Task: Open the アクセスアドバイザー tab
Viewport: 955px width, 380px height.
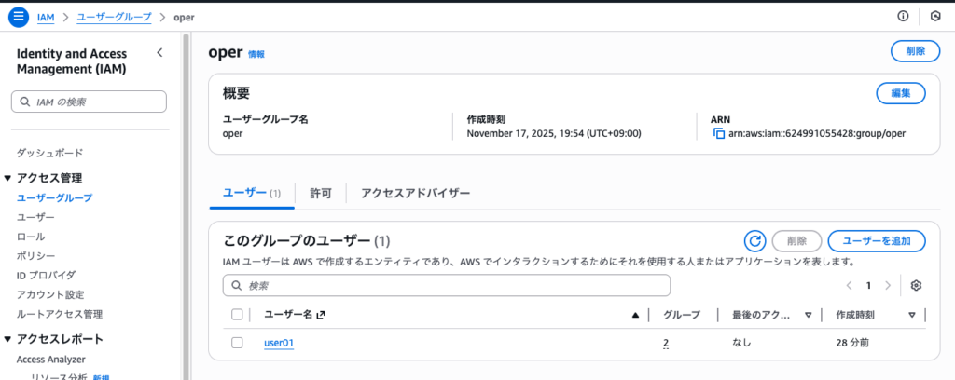Action: pyautogui.click(x=415, y=193)
